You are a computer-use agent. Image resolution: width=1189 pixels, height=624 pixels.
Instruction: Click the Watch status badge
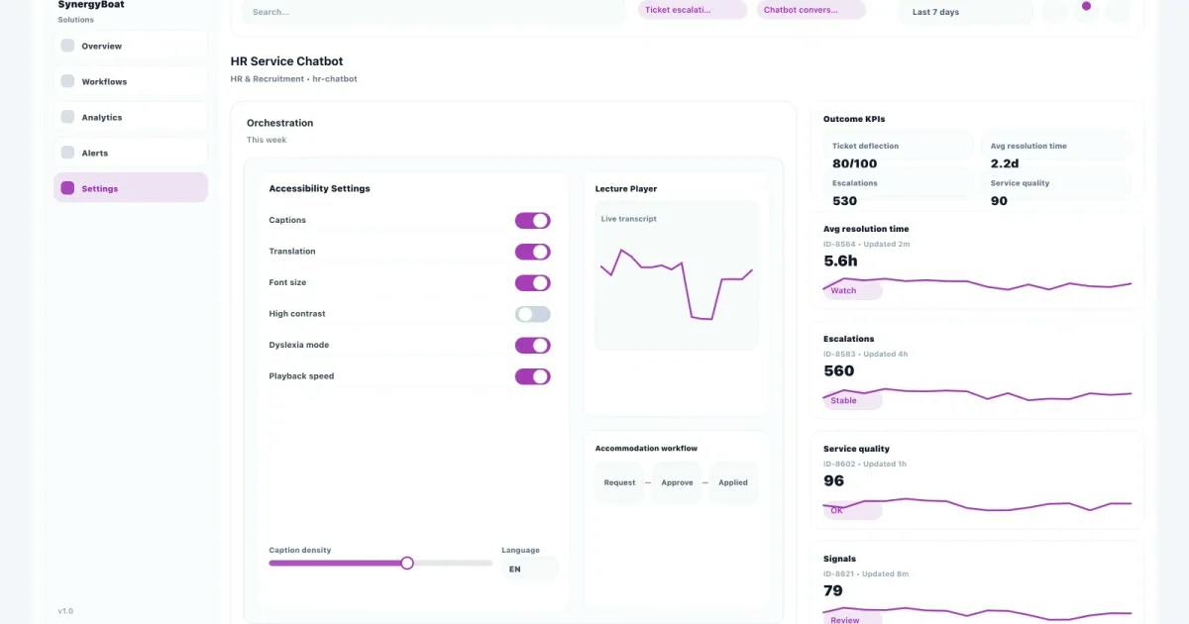[852, 290]
